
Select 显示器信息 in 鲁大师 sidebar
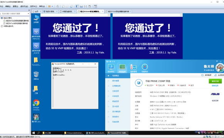118,112
